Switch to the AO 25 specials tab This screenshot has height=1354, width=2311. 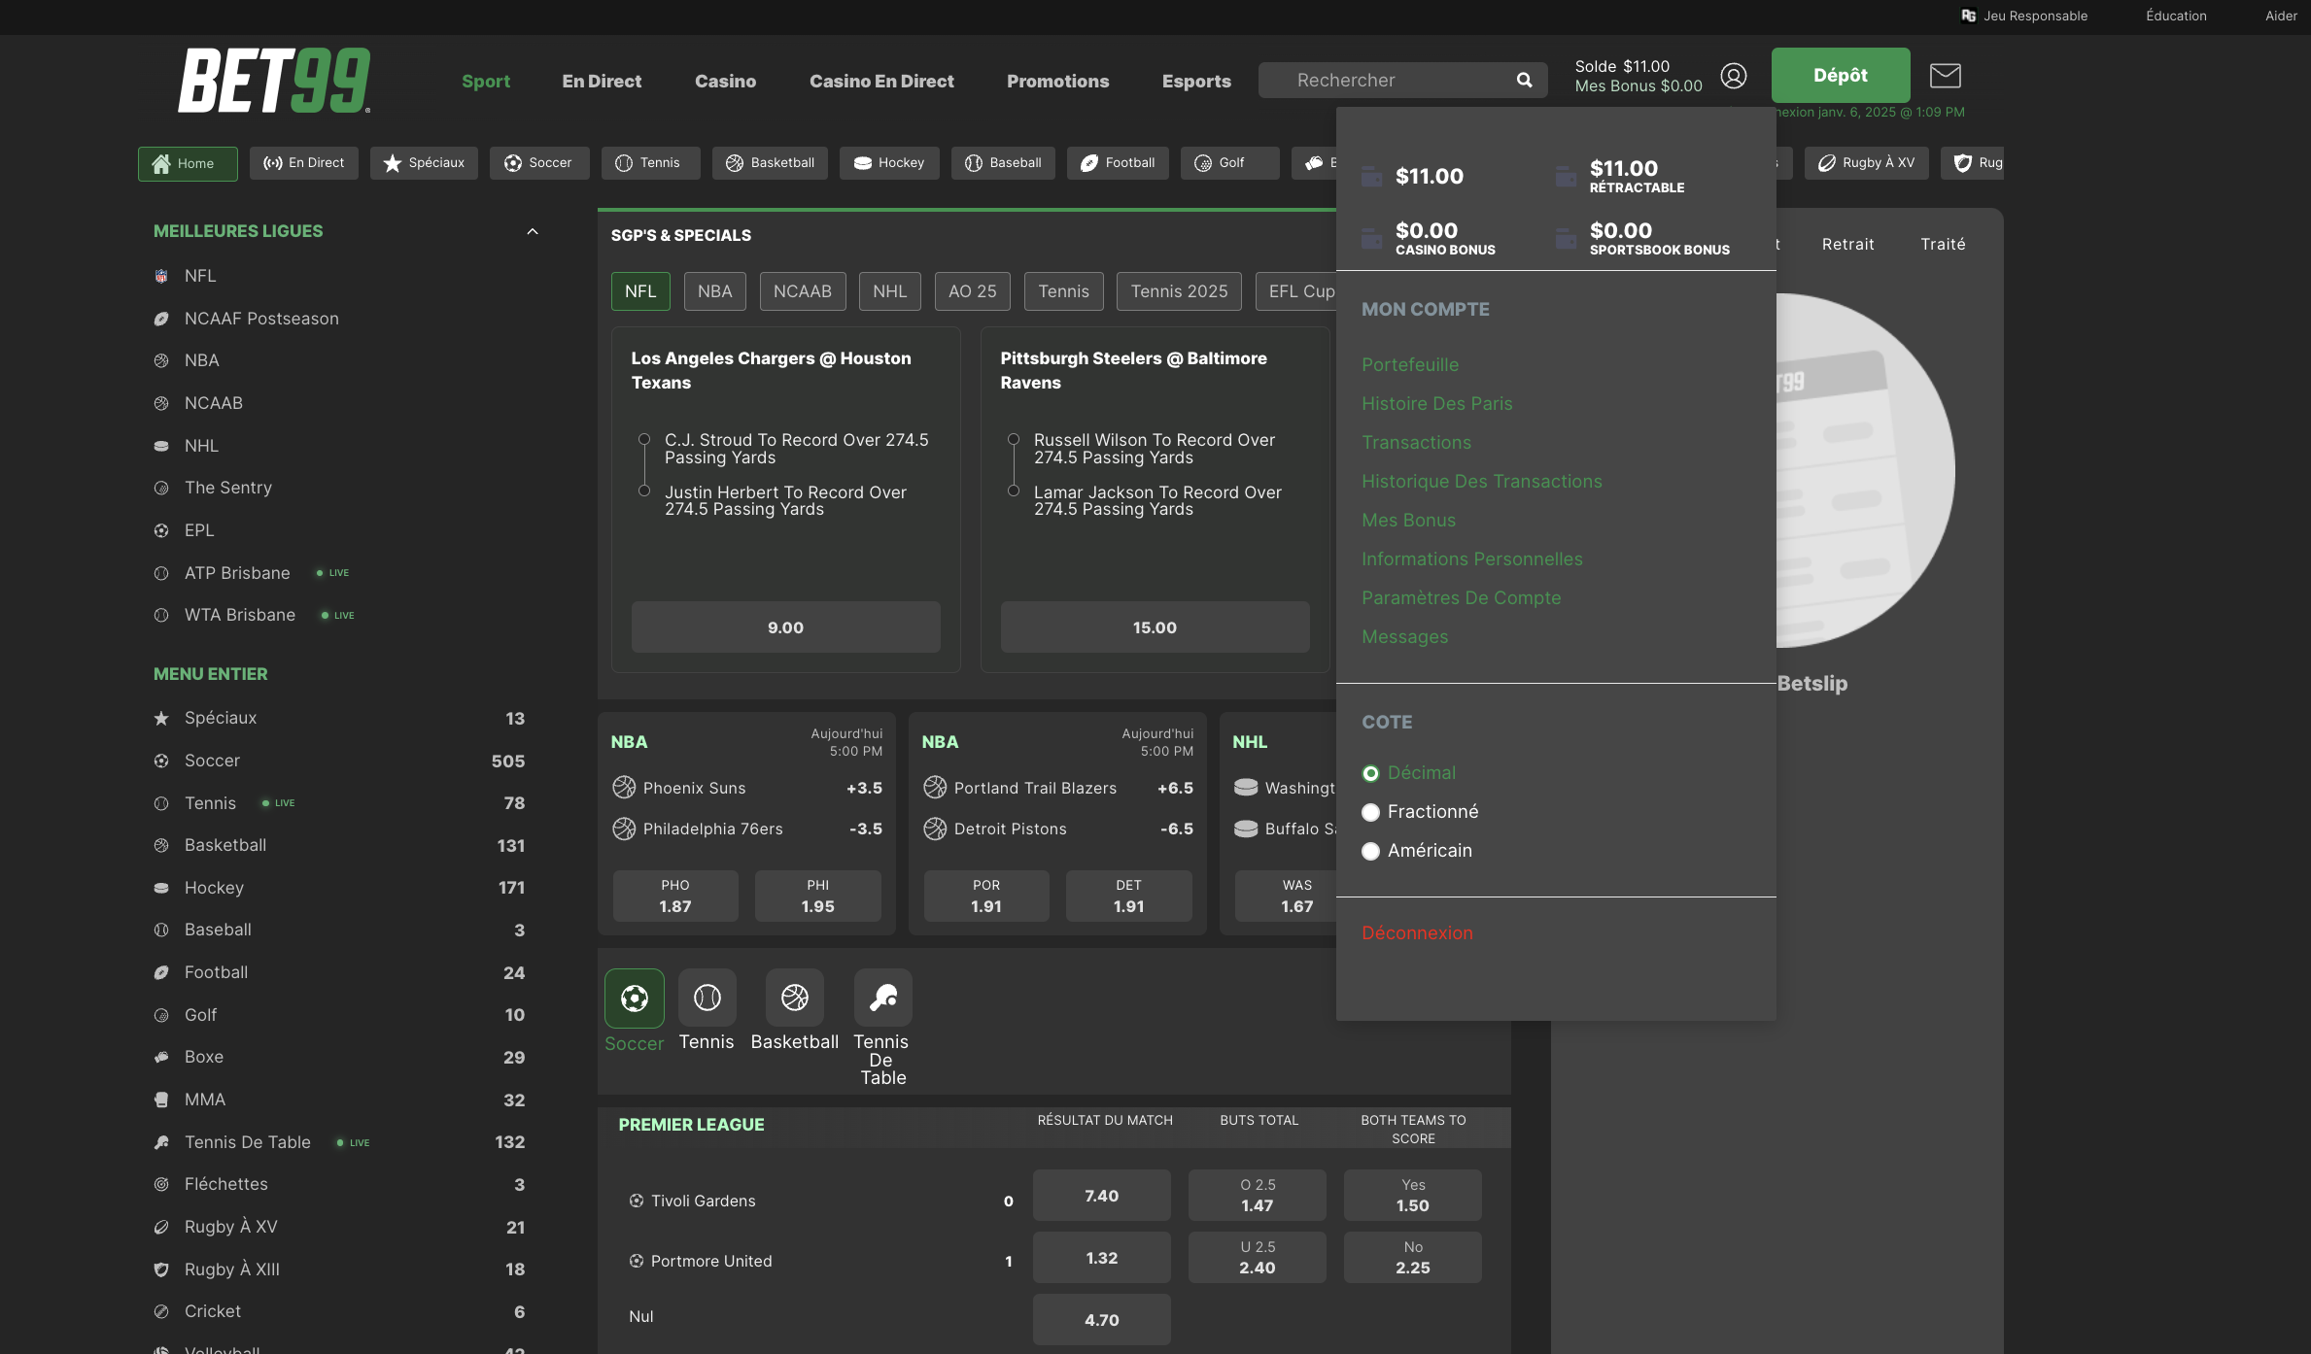click(x=972, y=291)
